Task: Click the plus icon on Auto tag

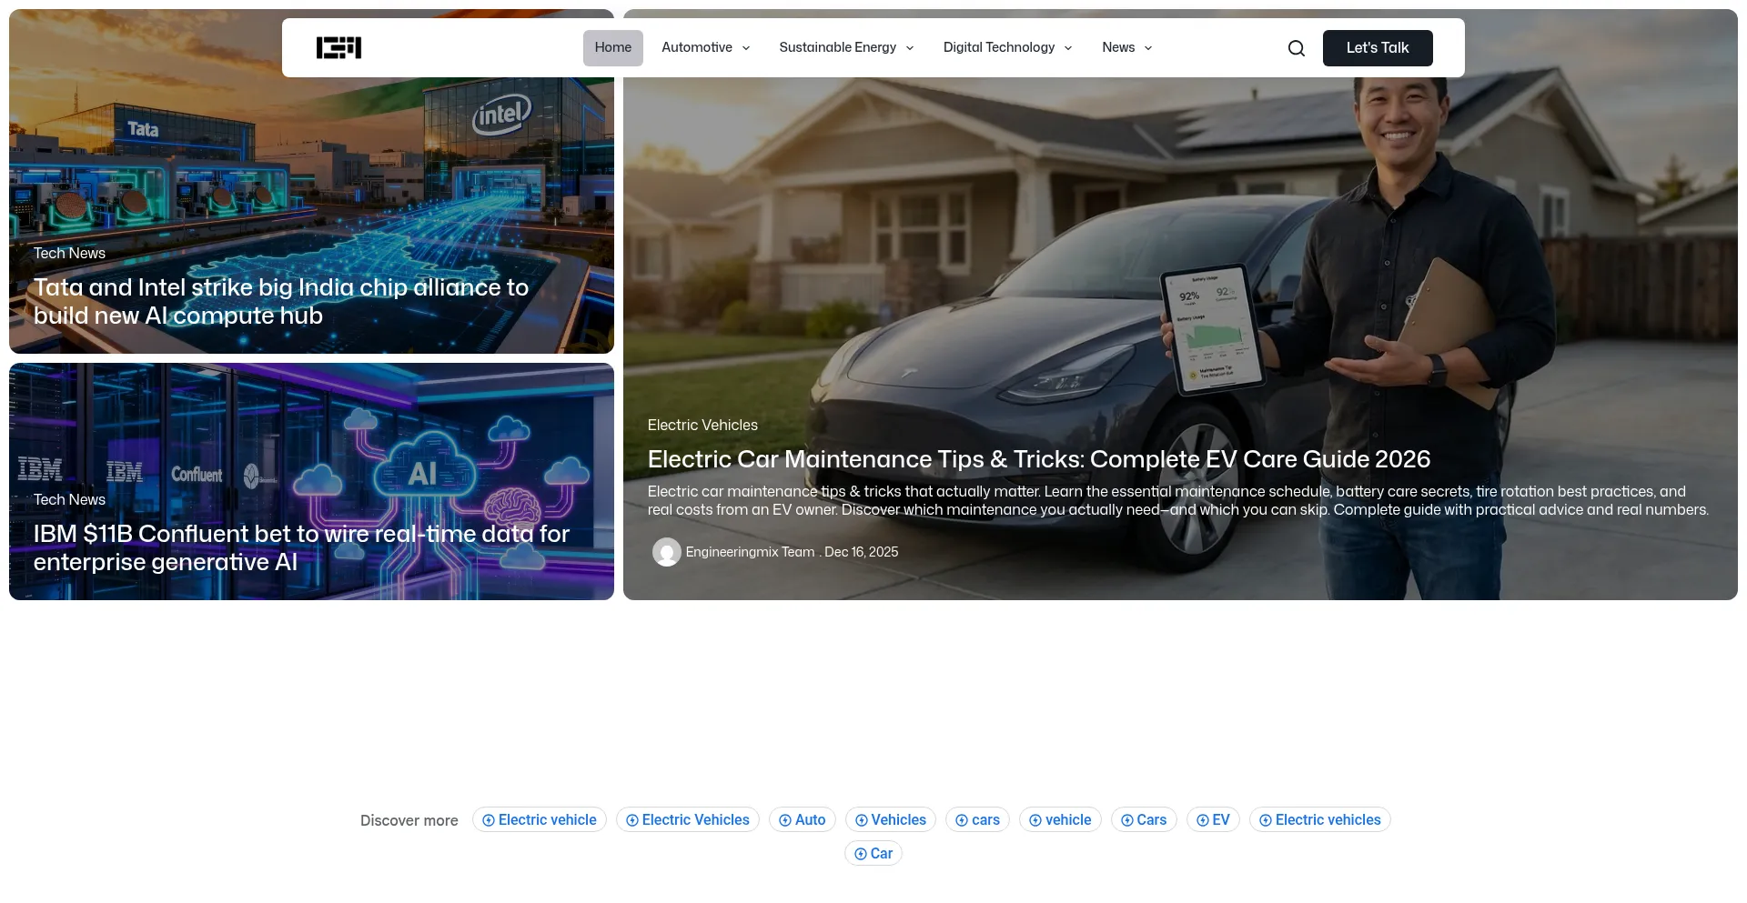Action: point(785,820)
